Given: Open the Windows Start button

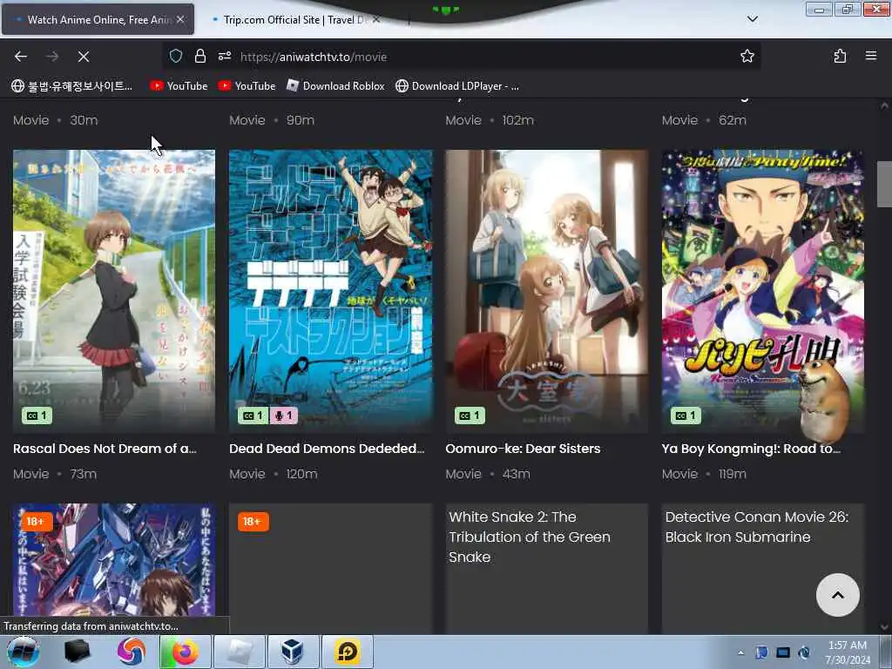Looking at the screenshot, I should tap(23, 652).
